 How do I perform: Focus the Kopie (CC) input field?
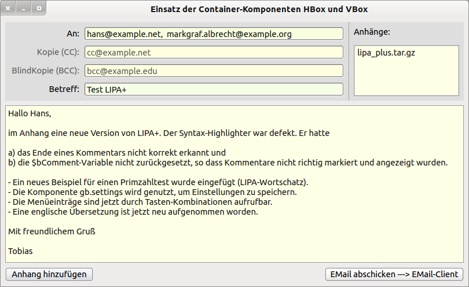coord(213,53)
